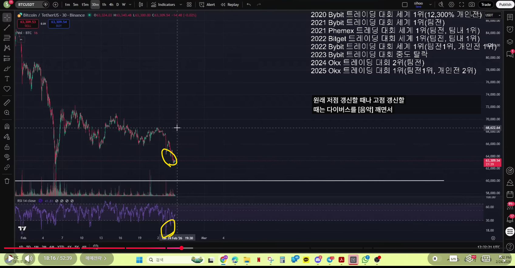Open the favorites heart icon tools
This screenshot has height=268, width=515.
[x=7, y=89]
